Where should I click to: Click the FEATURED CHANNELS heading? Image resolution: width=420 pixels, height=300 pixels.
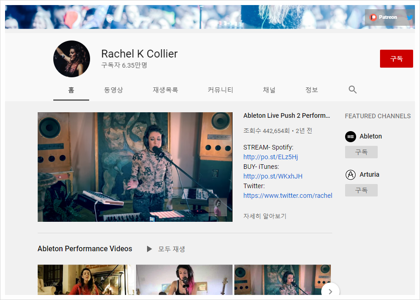pos(378,116)
